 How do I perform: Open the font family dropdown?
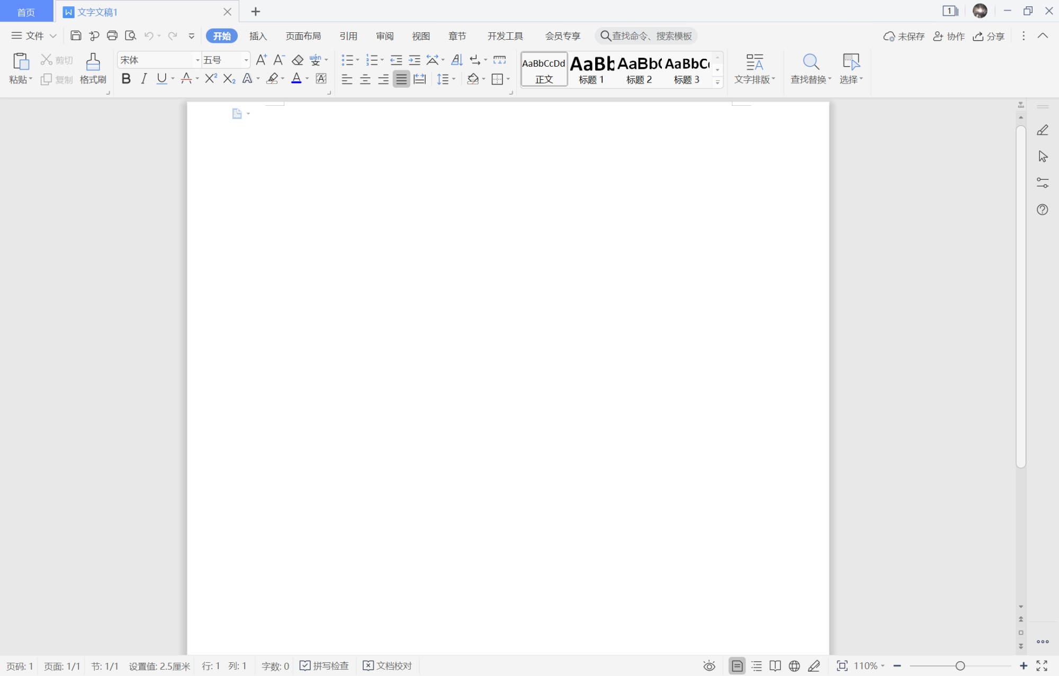tap(196, 59)
